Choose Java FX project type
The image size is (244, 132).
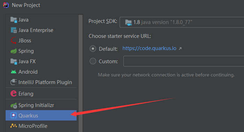tap(41, 61)
